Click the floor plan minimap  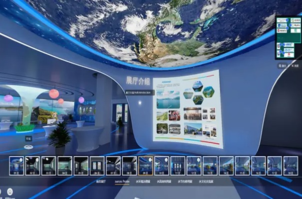[289, 37]
